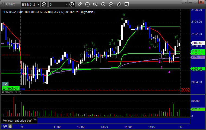The width and height of the screenshot is (206, 130).
Task: Click the Vol (current price bar) label
Action: tap(18, 121)
